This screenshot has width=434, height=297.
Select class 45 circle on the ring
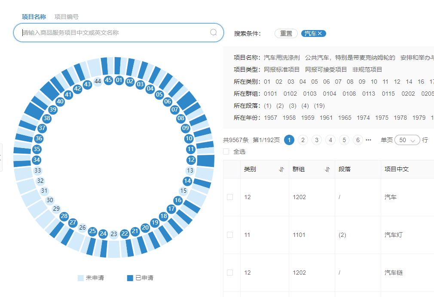click(x=108, y=80)
